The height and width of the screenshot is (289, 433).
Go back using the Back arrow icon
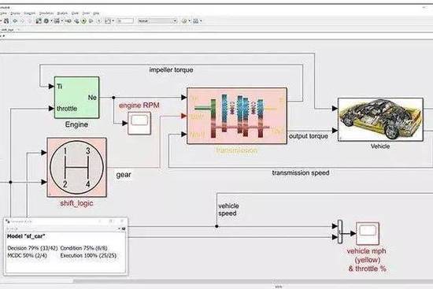click(15, 20)
